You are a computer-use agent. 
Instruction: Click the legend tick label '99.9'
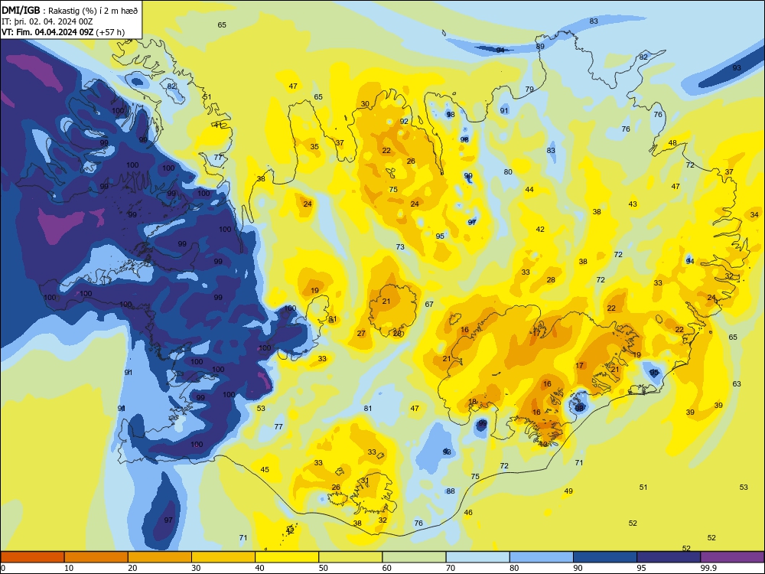tap(708, 568)
